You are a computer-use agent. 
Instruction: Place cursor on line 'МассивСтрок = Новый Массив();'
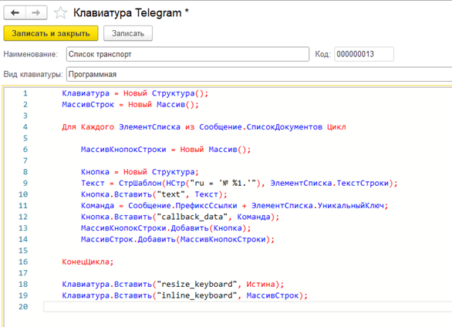(x=130, y=105)
